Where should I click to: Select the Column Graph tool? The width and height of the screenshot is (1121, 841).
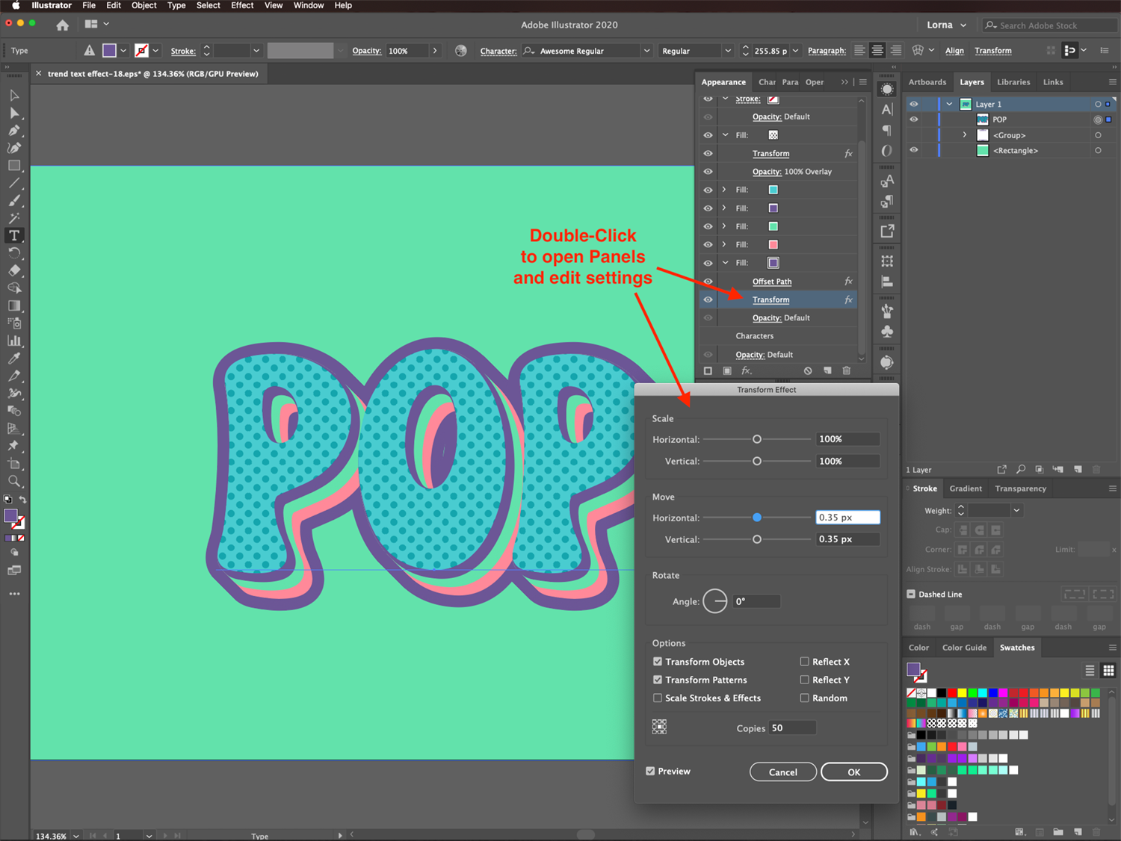click(13, 341)
